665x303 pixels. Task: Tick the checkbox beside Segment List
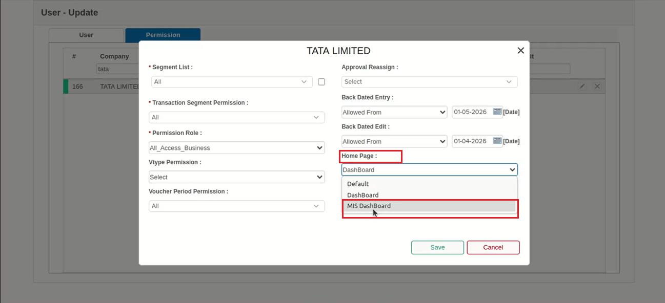321,81
